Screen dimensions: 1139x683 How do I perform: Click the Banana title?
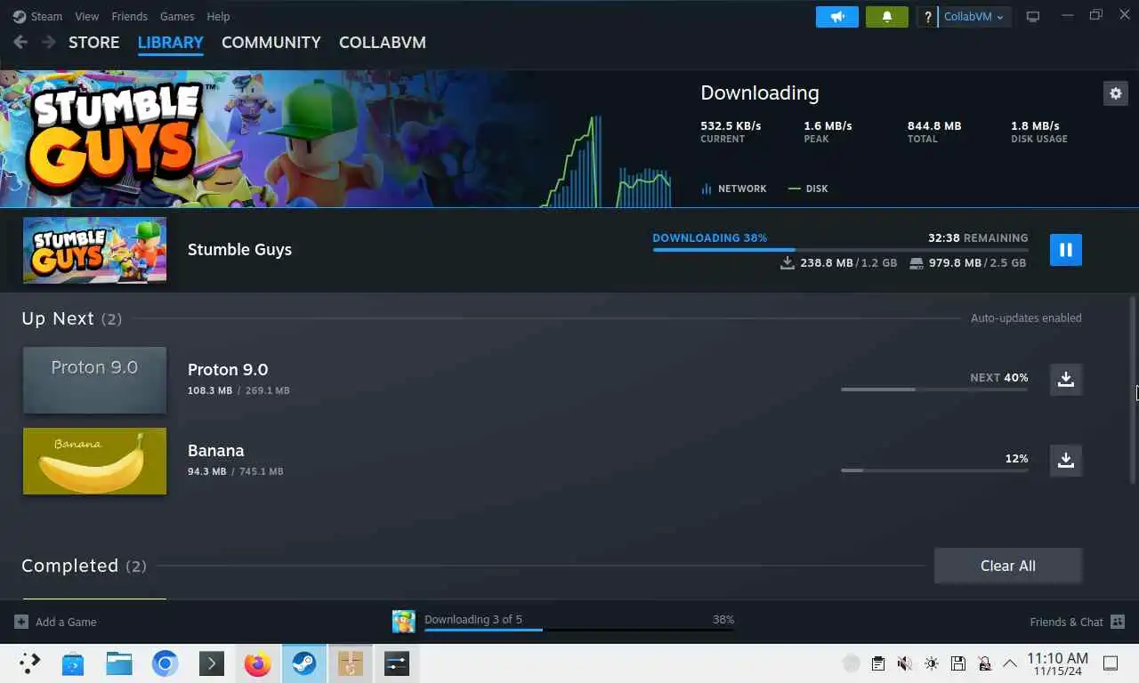[x=216, y=451]
